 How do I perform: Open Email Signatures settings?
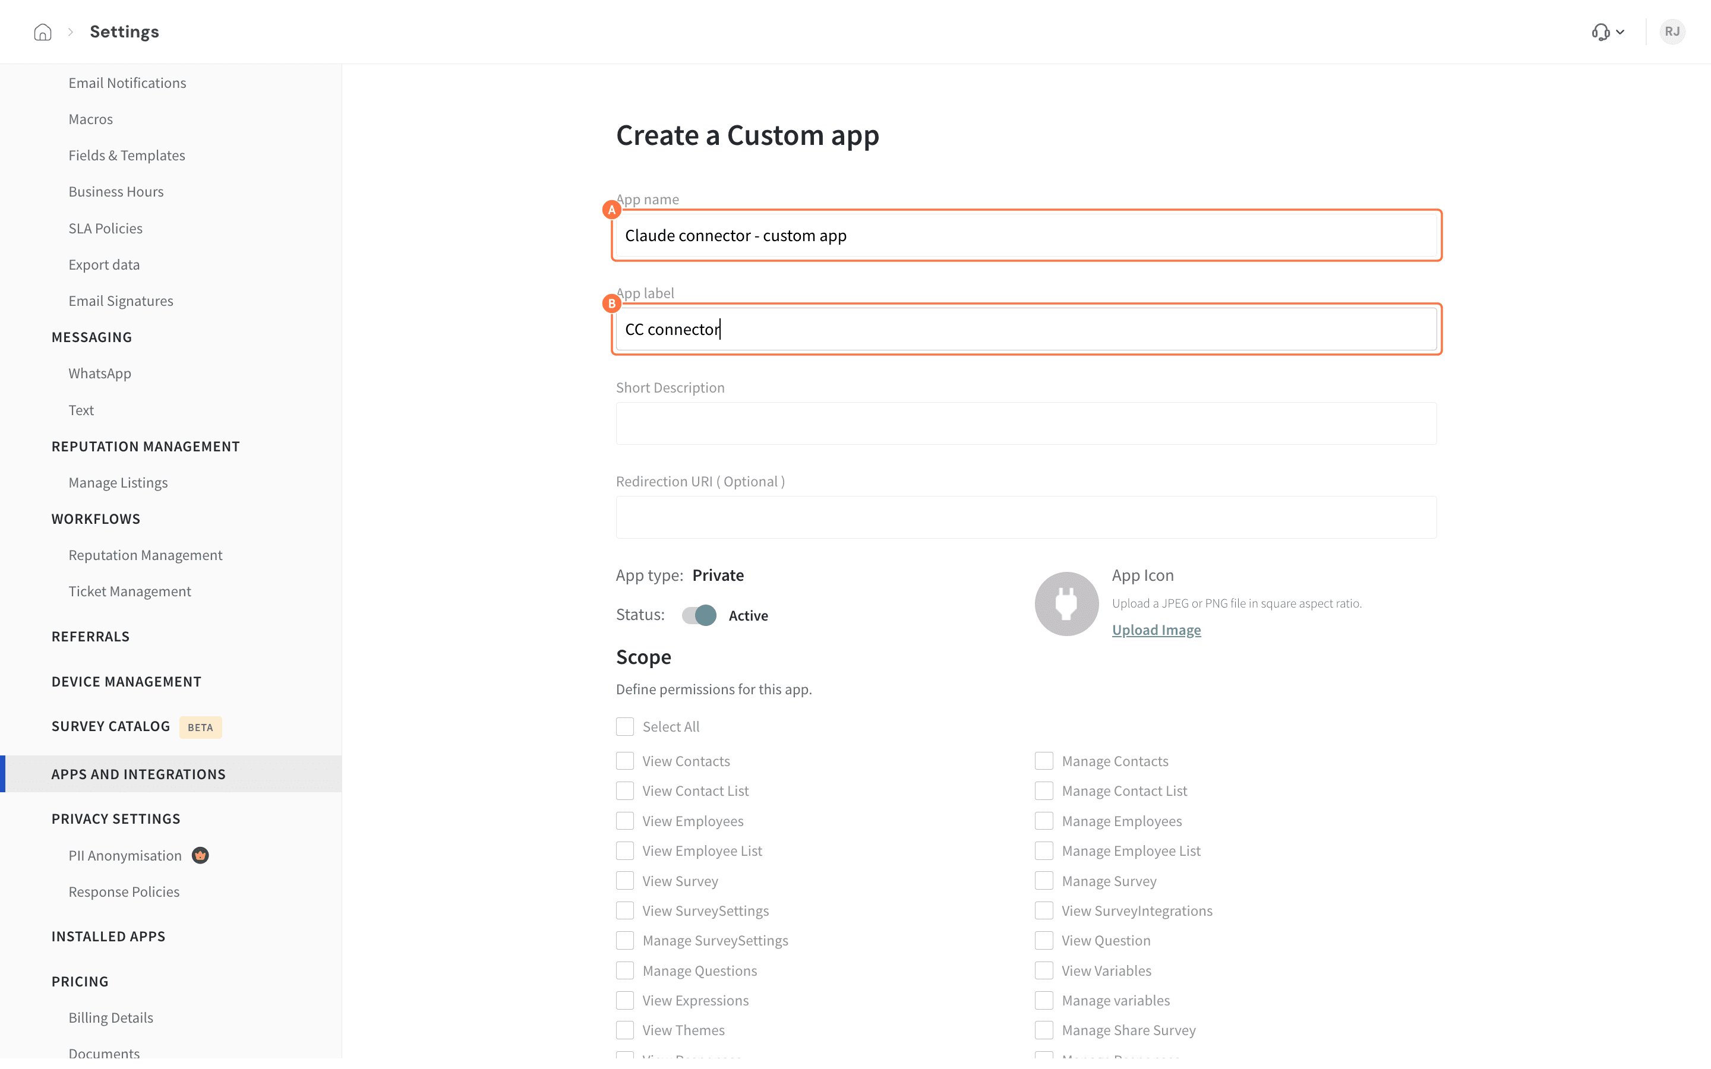(x=121, y=301)
